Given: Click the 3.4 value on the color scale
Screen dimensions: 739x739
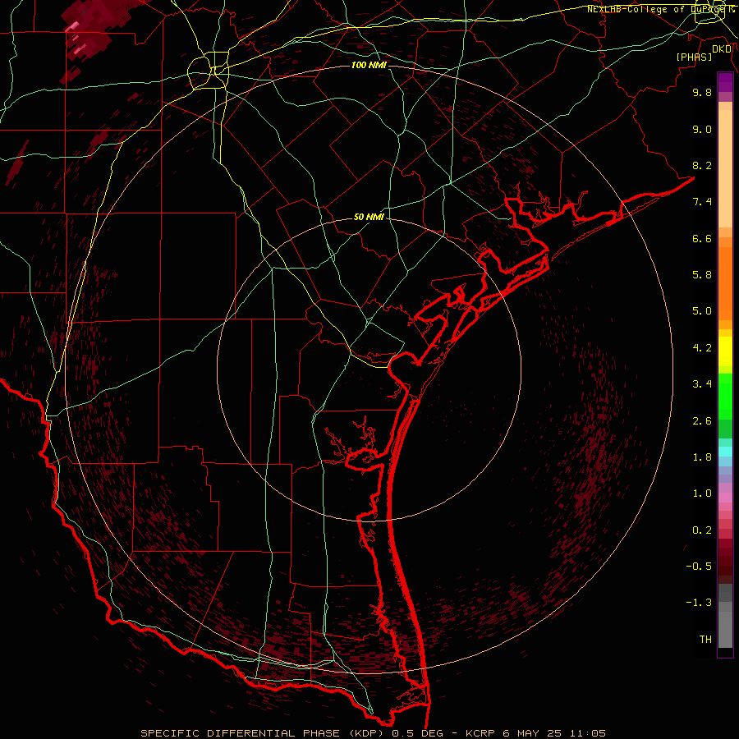Looking at the screenshot, I should (x=702, y=384).
